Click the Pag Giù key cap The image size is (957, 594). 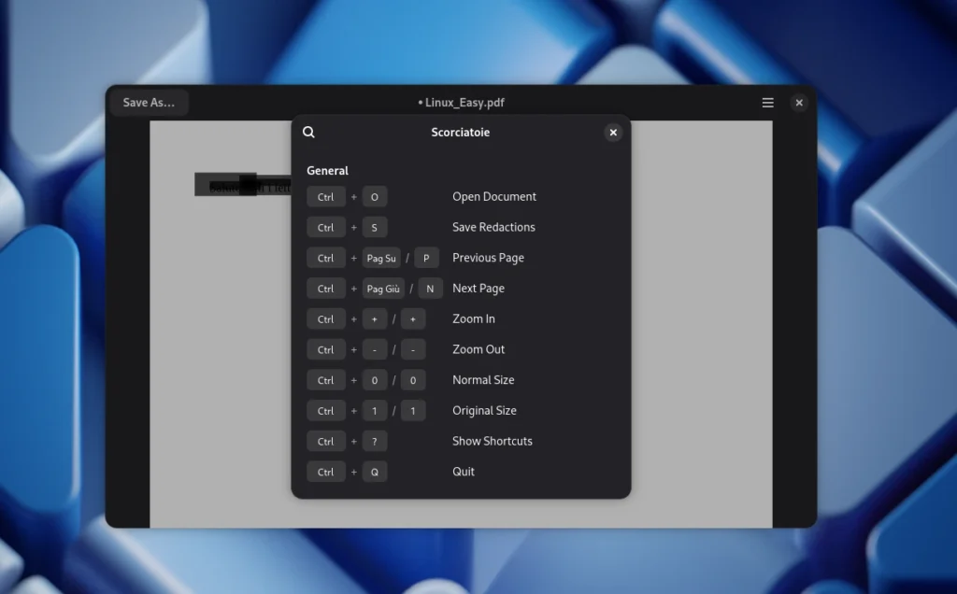tap(383, 289)
